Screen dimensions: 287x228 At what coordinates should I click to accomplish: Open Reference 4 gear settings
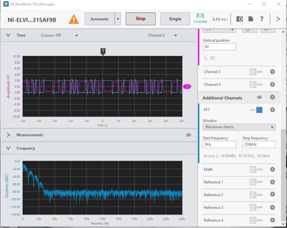point(272,220)
